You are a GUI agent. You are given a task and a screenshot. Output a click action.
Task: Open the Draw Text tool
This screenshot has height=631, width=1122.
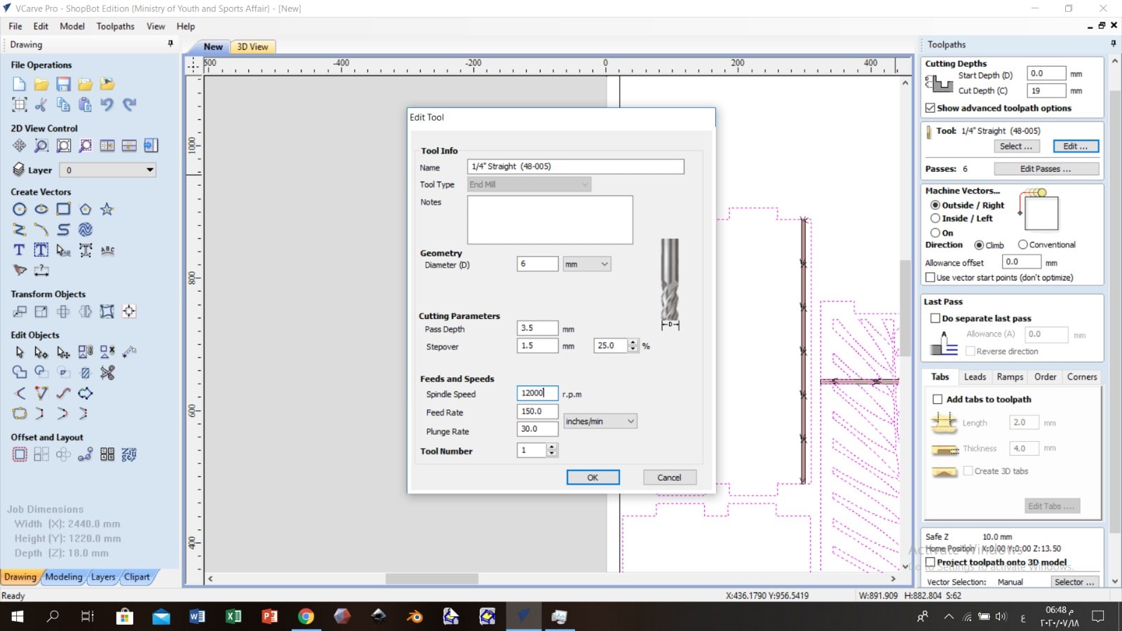tap(19, 250)
